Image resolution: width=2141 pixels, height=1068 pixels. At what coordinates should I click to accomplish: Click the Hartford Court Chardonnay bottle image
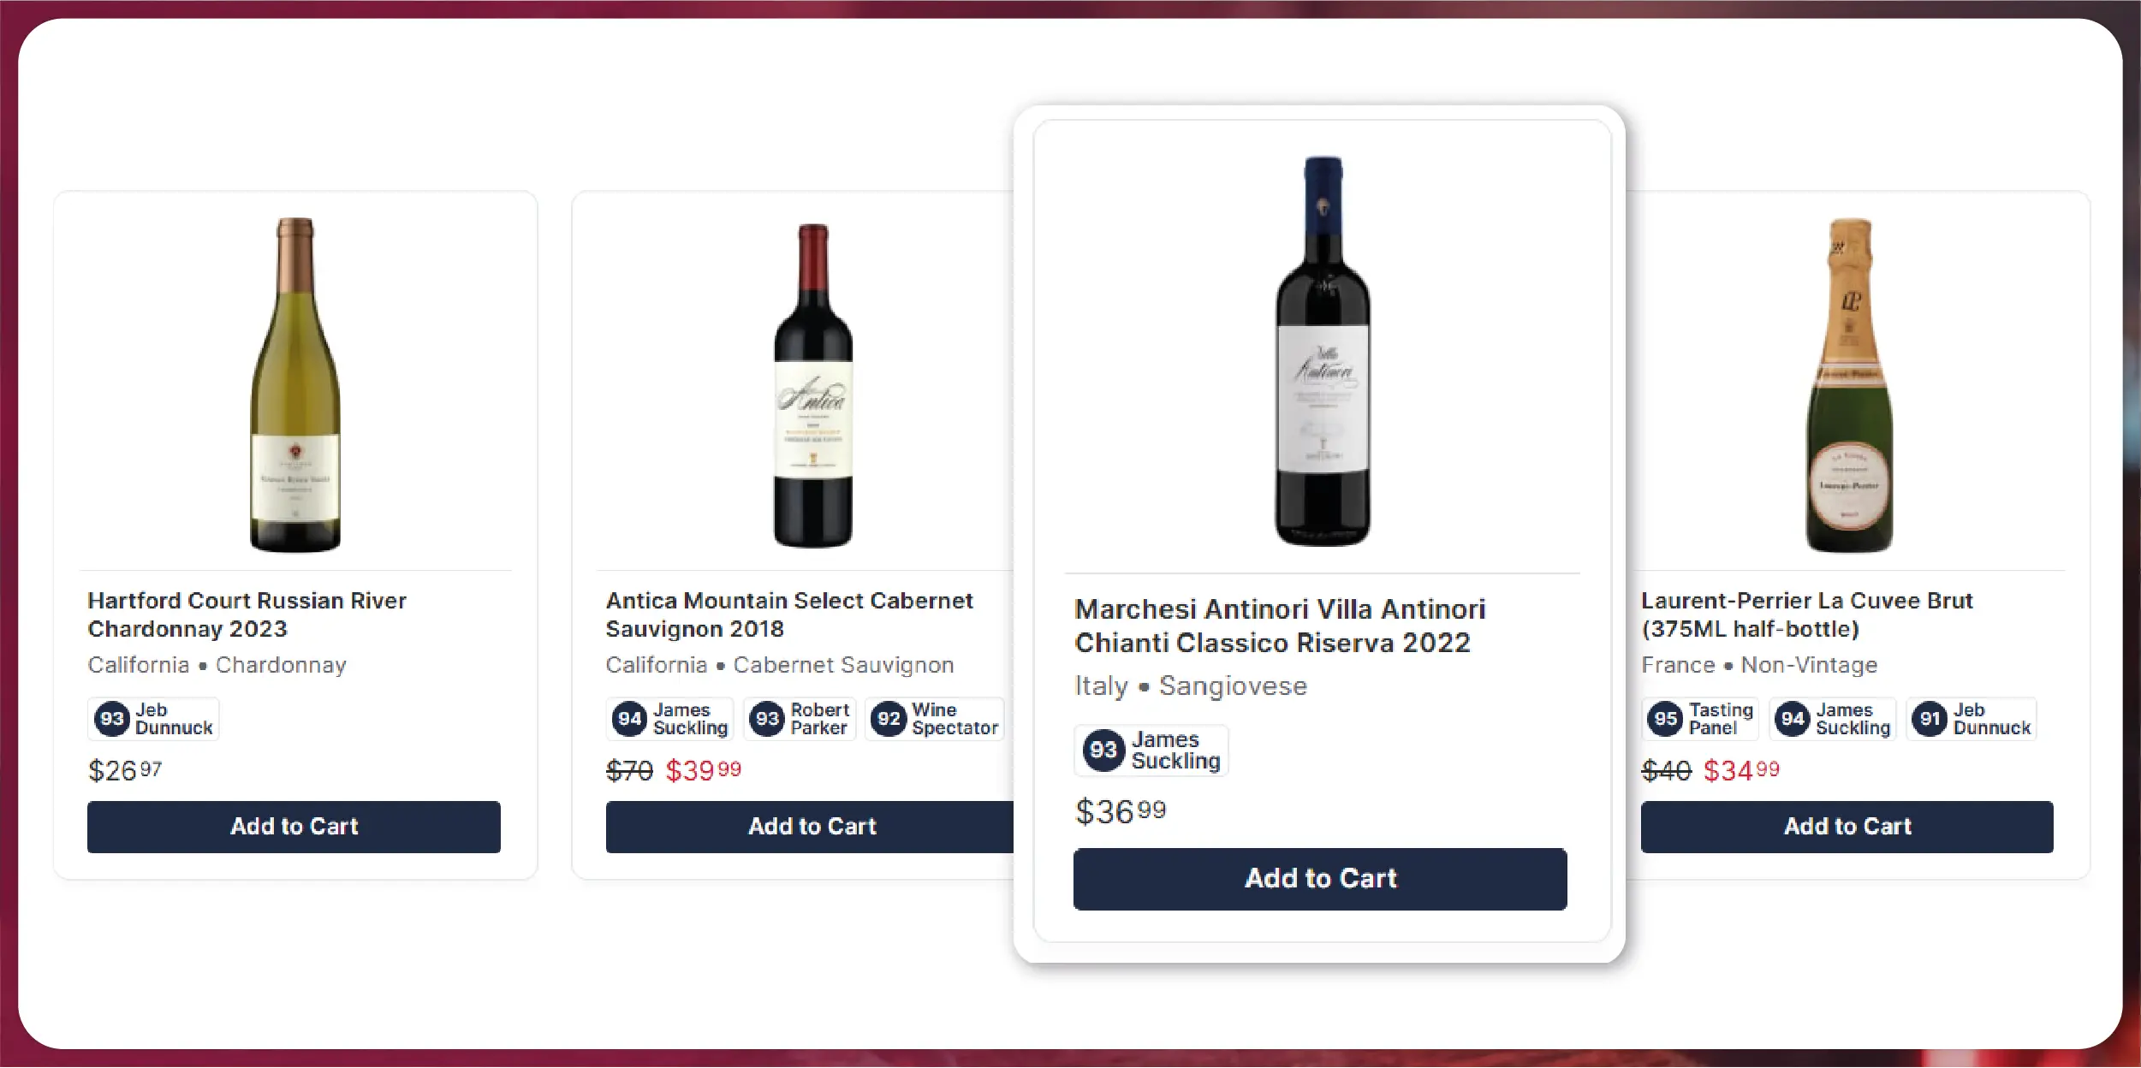(295, 385)
